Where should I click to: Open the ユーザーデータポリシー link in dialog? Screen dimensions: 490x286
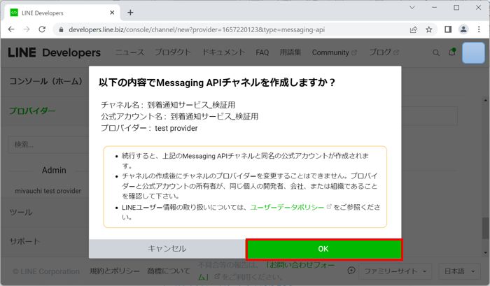pyautogui.click(x=287, y=207)
